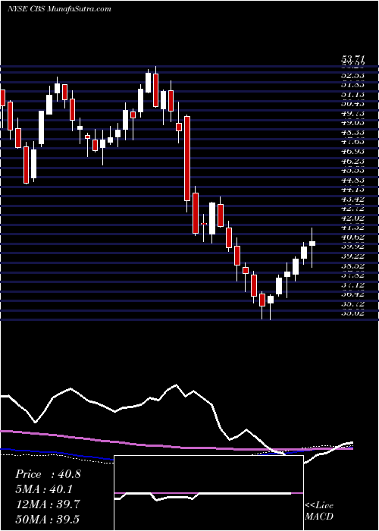This screenshot has height=531, width=379.
Task: Click the 35.02 bottom price label
Action: [x=353, y=313]
